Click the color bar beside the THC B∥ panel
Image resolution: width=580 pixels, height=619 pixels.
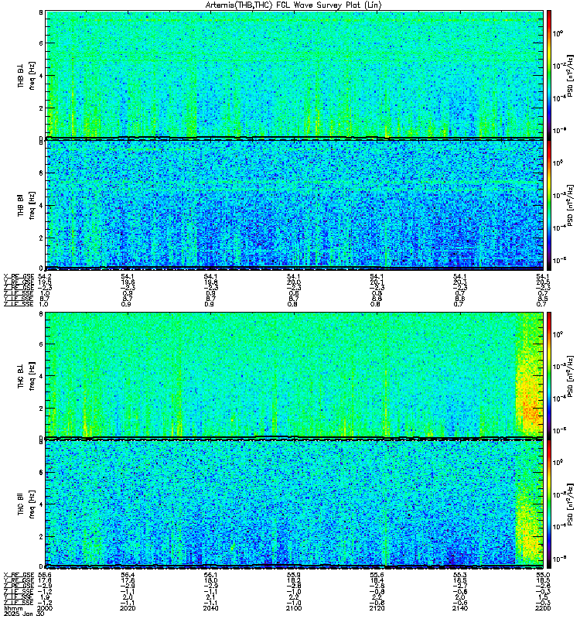[x=548, y=504]
